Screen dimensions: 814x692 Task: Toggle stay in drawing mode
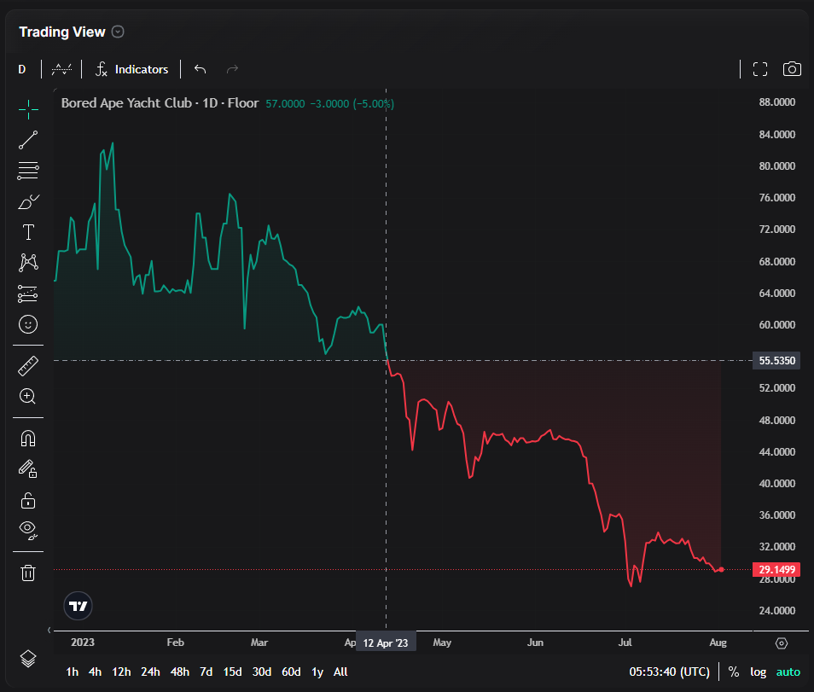coord(28,469)
